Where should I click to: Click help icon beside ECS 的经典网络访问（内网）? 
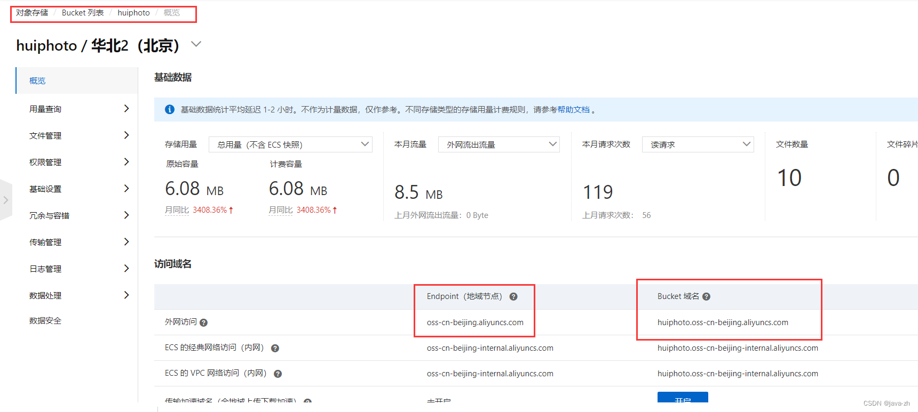(x=275, y=348)
